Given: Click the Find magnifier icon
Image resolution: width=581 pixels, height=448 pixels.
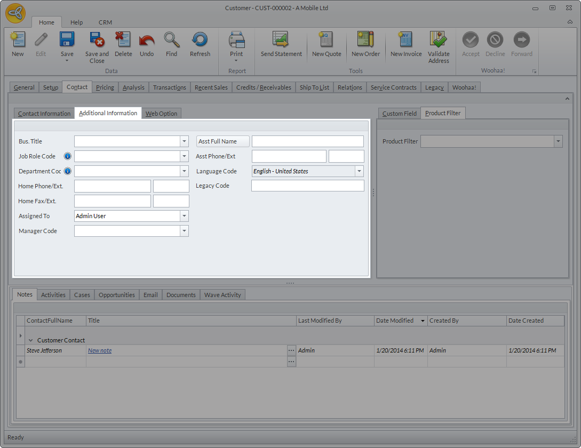Looking at the screenshot, I should point(171,41).
